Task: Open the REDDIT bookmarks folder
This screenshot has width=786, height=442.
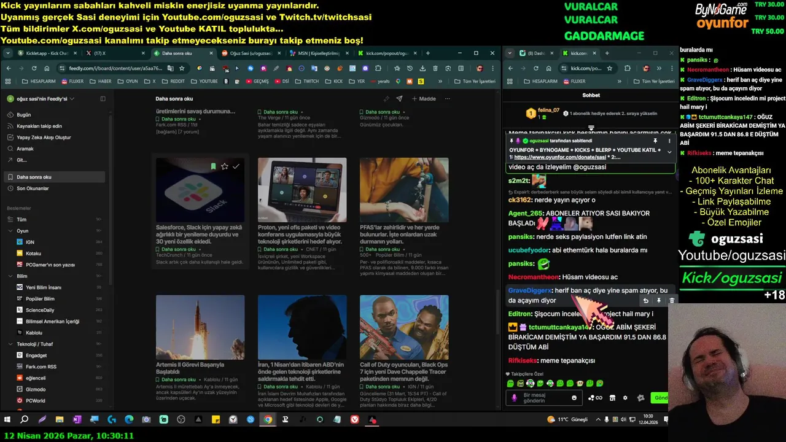Action: click(173, 81)
